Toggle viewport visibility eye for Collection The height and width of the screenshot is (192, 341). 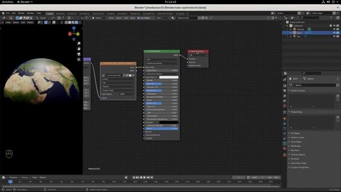[334, 26]
